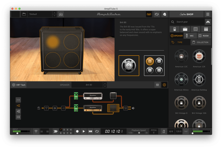Image resolution: width=222 pixels, height=148 pixels.
Task: Open the tape recorder view
Action: pos(149,14)
